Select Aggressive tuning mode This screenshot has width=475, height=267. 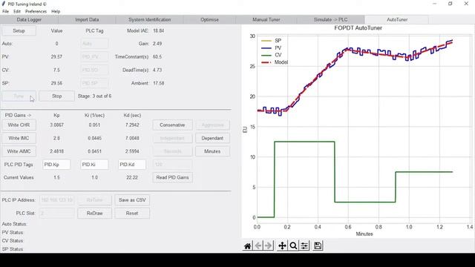(x=212, y=125)
